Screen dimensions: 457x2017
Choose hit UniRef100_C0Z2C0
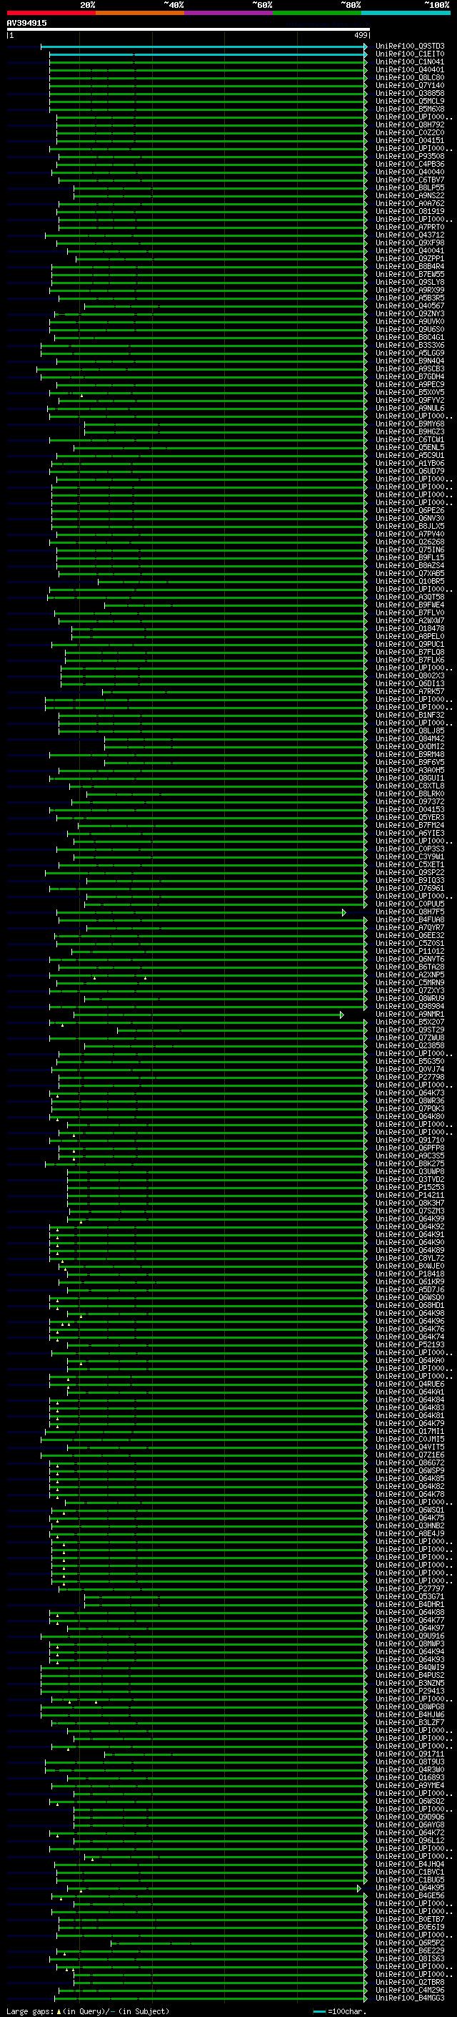(x=409, y=132)
